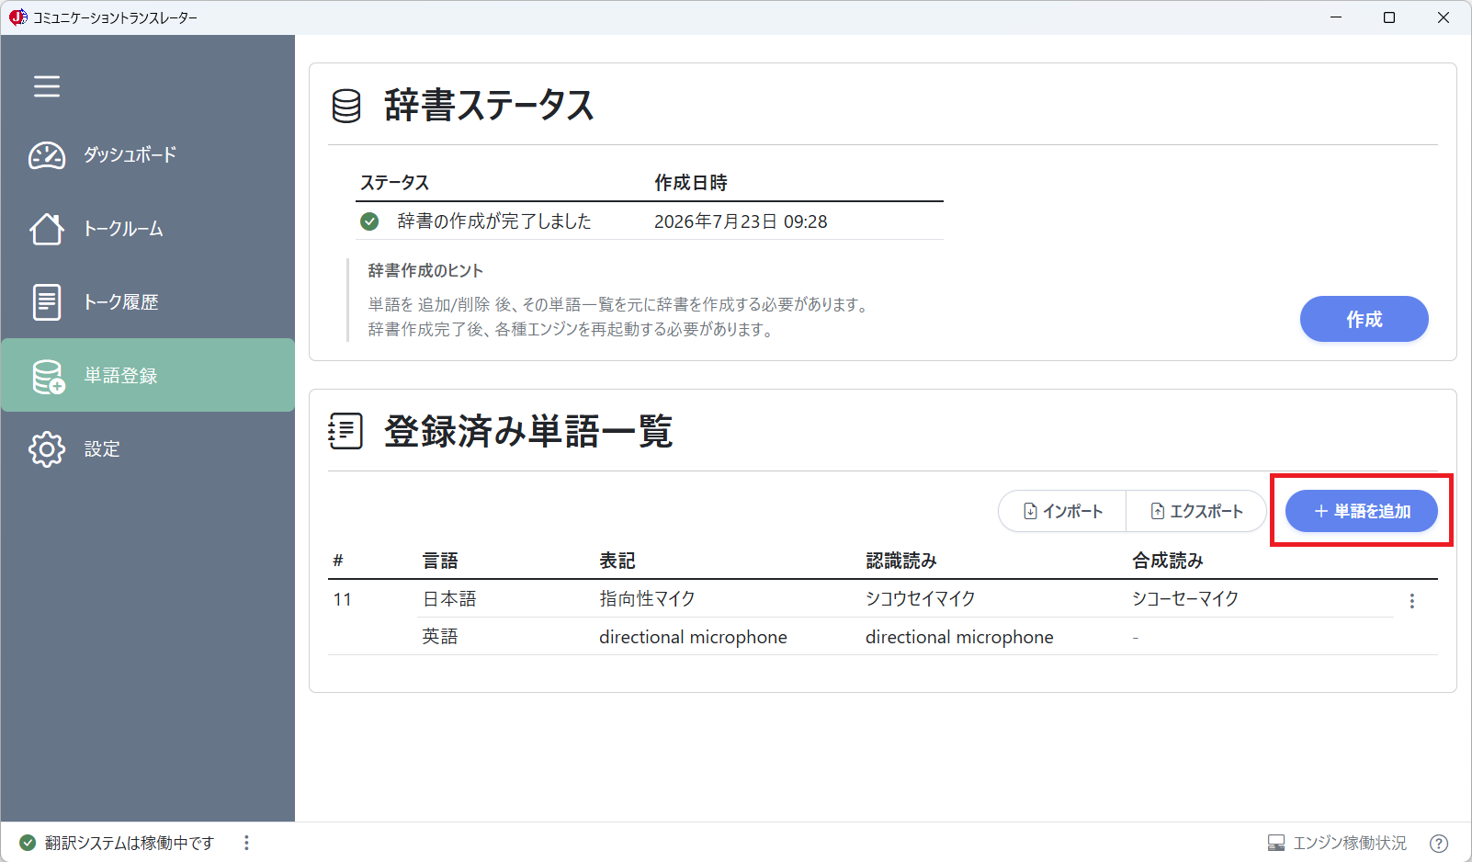Click the talk room house icon

(x=47, y=229)
